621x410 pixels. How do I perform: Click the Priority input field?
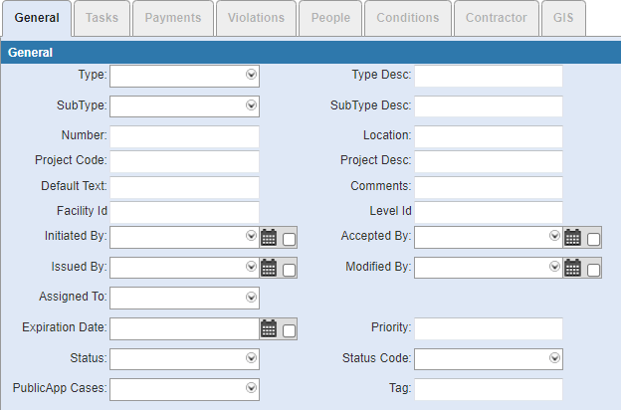pyautogui.click(x=489, y=328)
